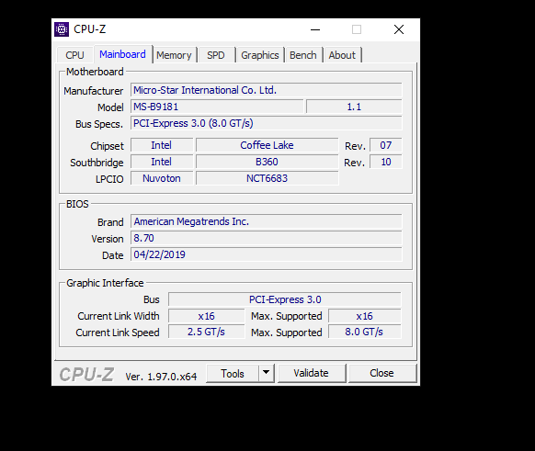Click the CPU-Z app icon in title bar
Screen dimensions: 535x451
(62, 29)
